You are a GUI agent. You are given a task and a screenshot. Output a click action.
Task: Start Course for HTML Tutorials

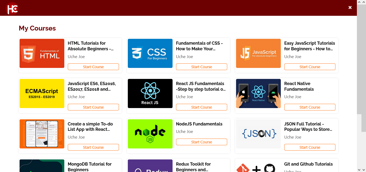click(x=93, y=67)
